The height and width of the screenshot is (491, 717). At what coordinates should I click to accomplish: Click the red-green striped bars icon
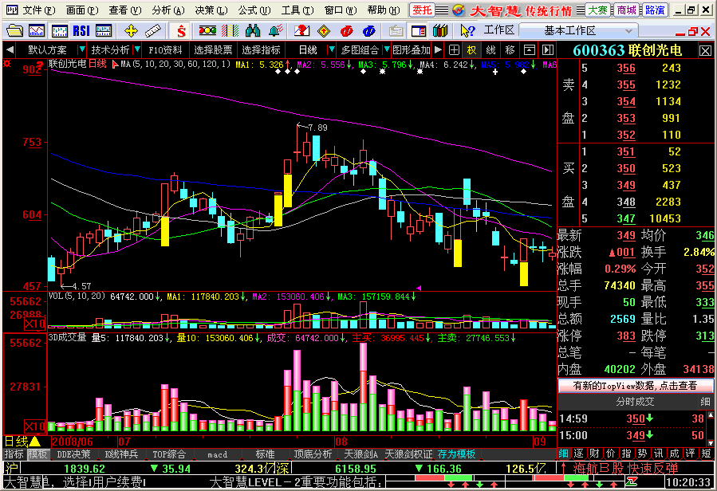click(x=230, y=30)
